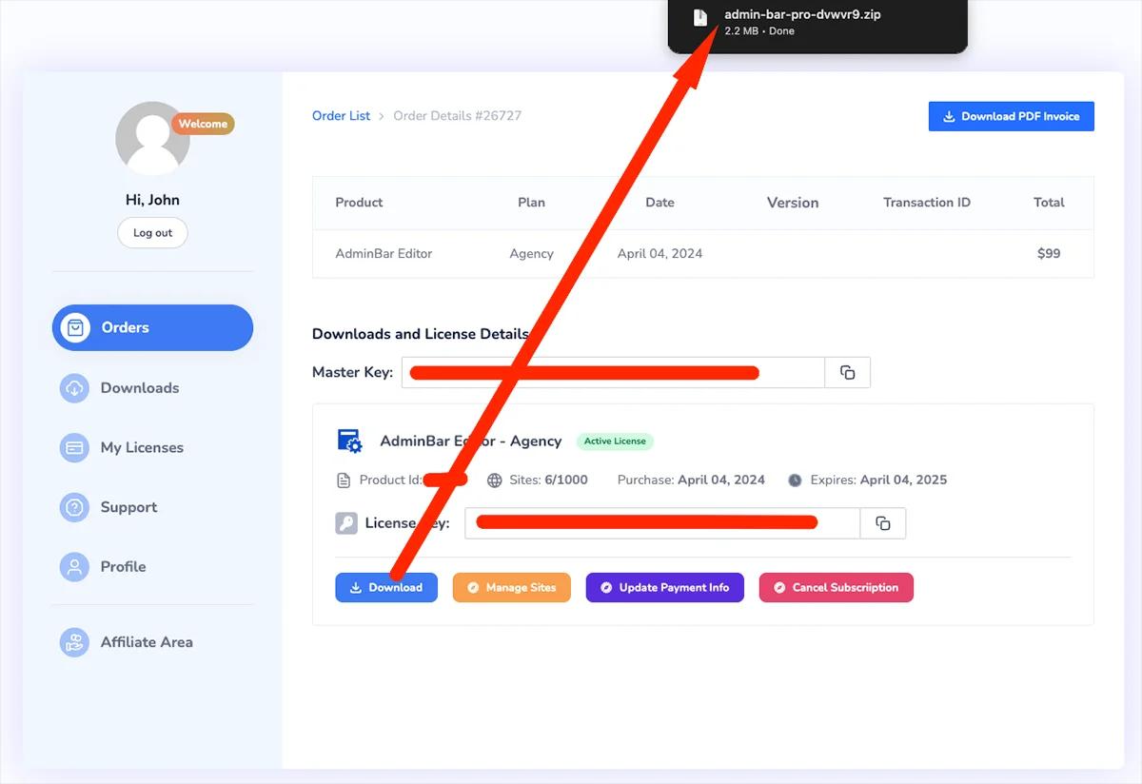Download the PDF Invoice

(x=1011, y=115)
